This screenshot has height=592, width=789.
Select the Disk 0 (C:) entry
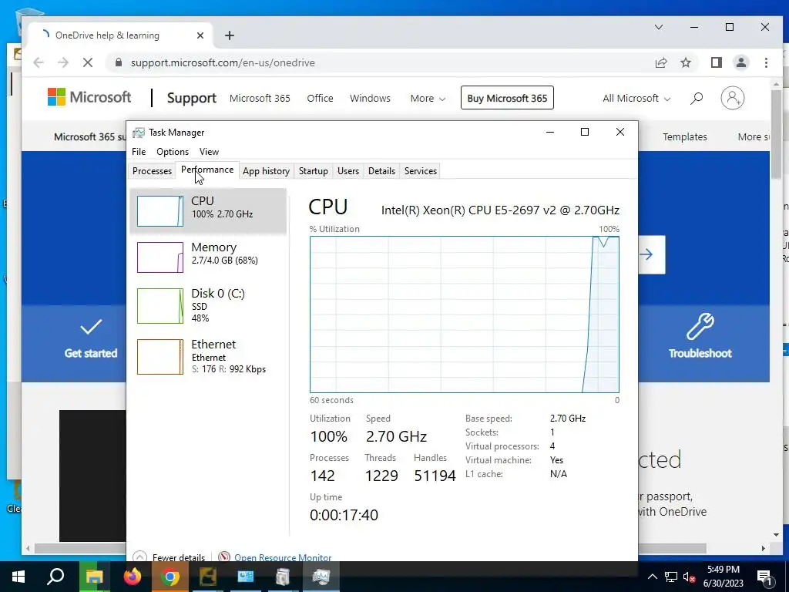(208, 305)
